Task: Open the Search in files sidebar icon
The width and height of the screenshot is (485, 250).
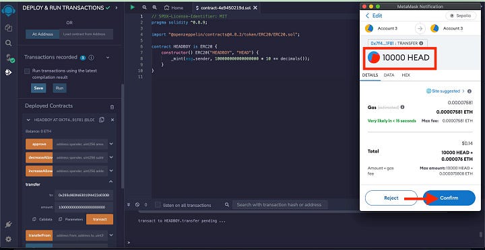Action: tap(8, 43)
